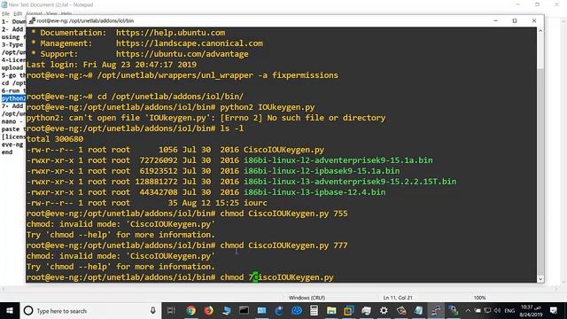Image resolution: width=567 pixels, height=319 pixels.
Task: Maximize the PuTTY terminal window
Action: pos(515,20)
